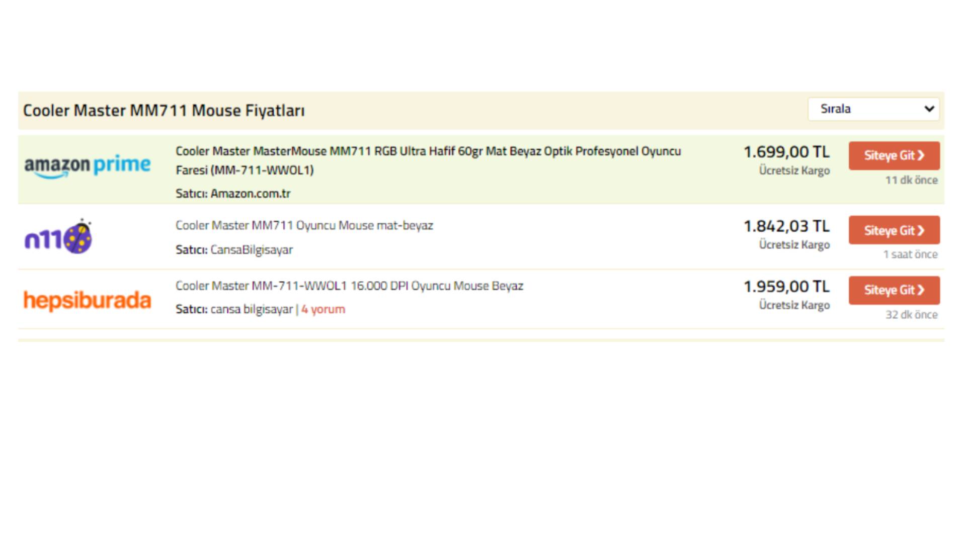
Task: Open the MM-711-WWOL1 16.000 DPI listing
Action: 349,286
